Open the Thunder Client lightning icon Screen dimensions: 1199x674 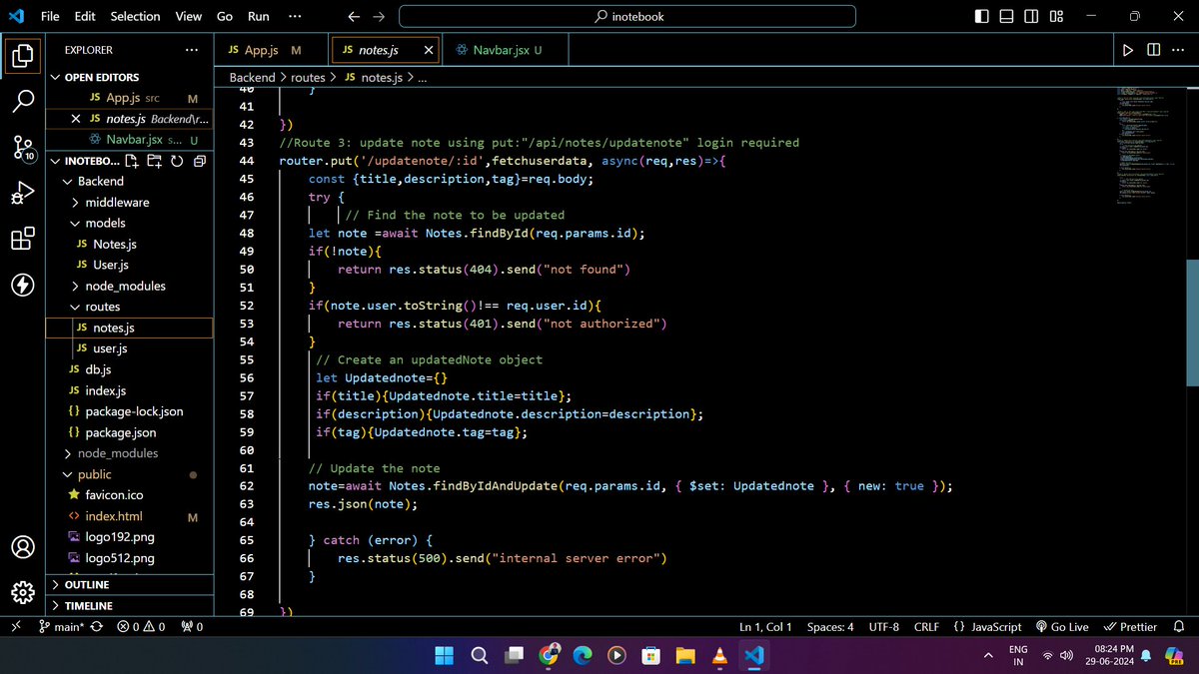[22, 286]
